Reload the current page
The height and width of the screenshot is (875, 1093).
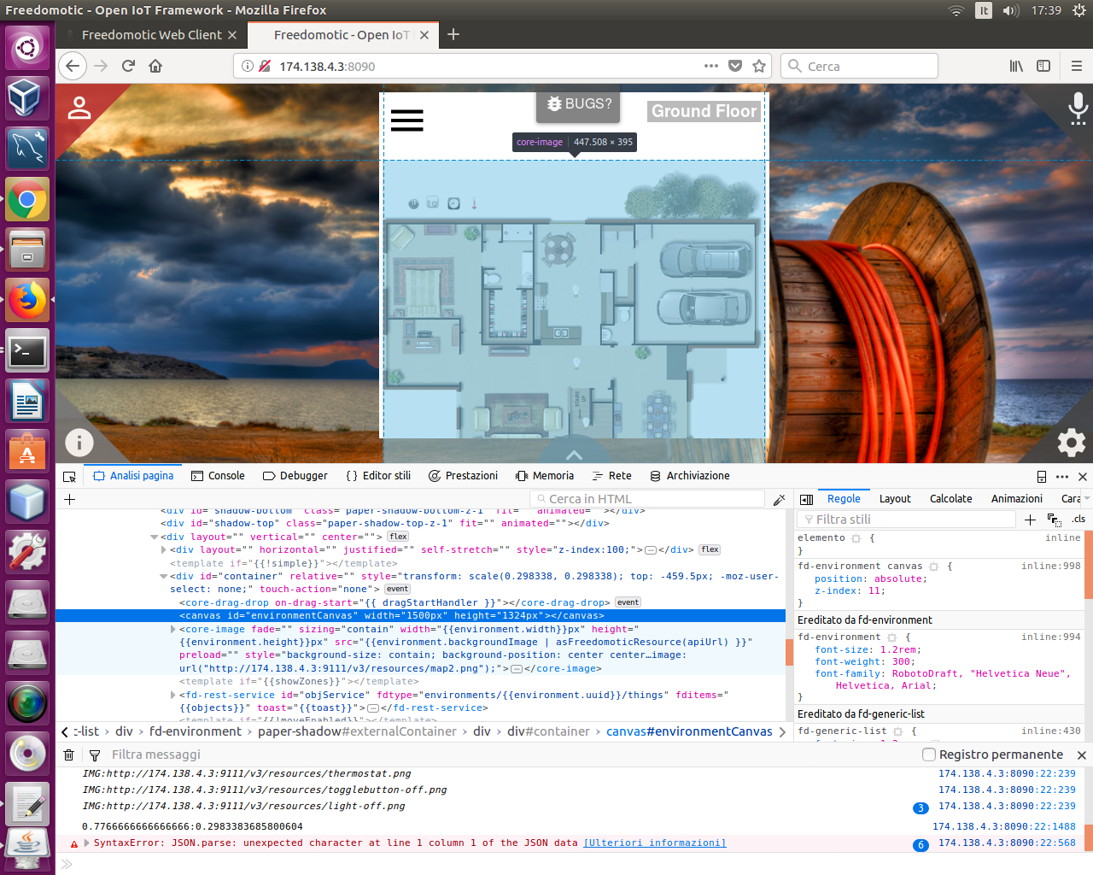(x=128, y=66)
